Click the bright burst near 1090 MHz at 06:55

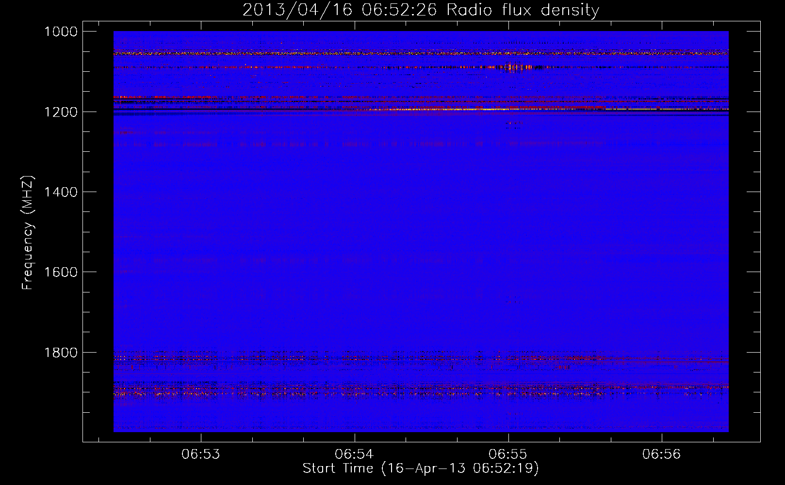[517, 67]
